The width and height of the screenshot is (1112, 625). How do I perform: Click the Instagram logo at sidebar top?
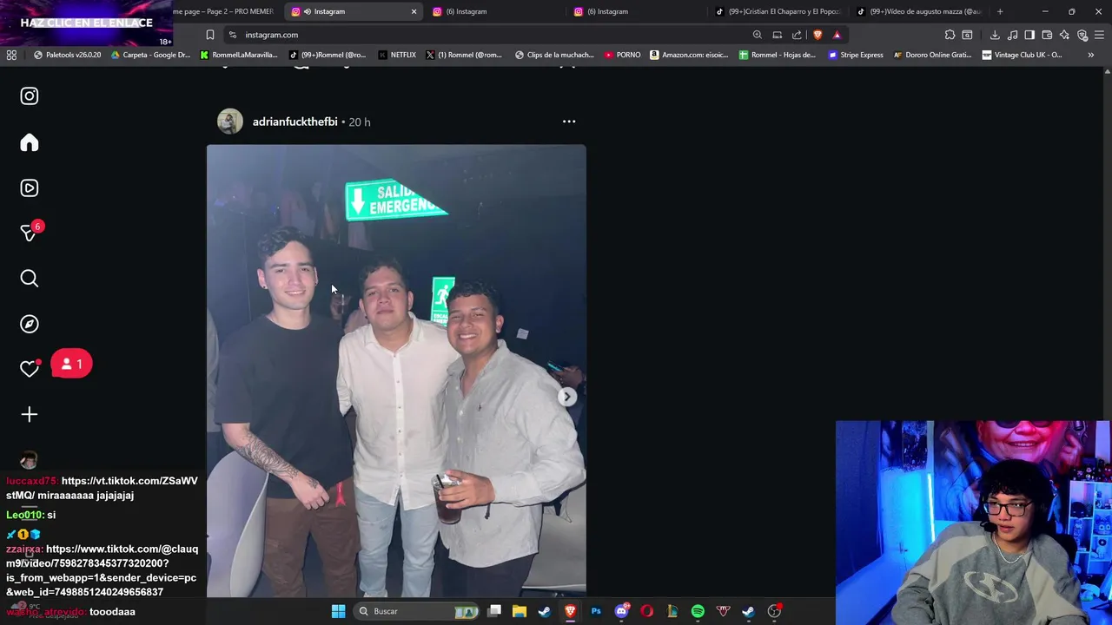[x=30, y=96]
